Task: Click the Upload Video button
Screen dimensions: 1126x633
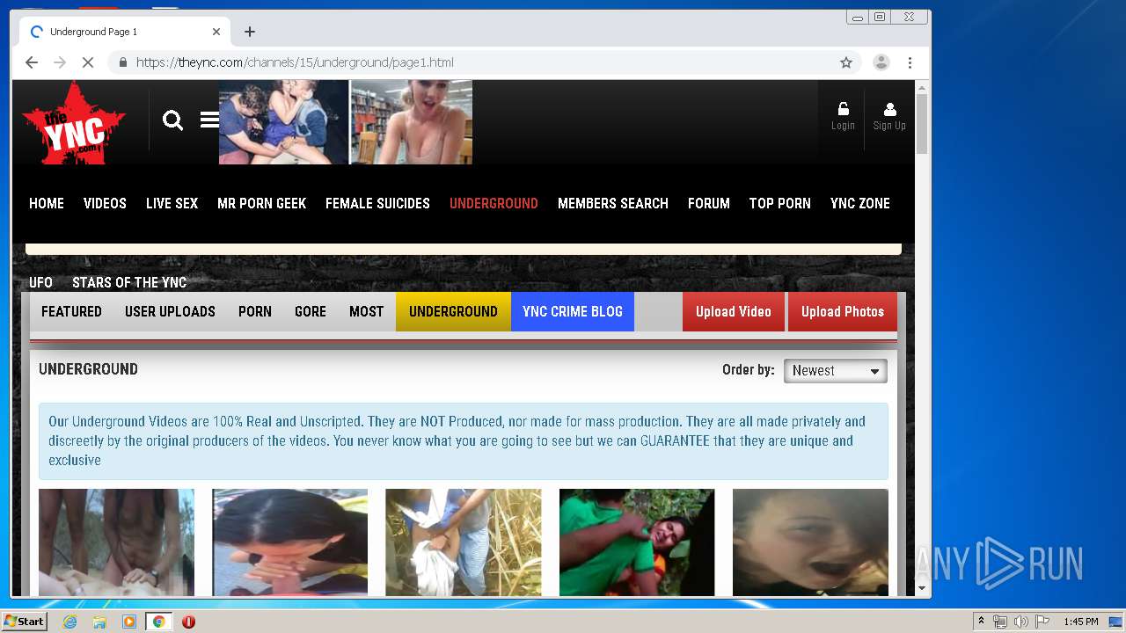Action: [734, 311]
